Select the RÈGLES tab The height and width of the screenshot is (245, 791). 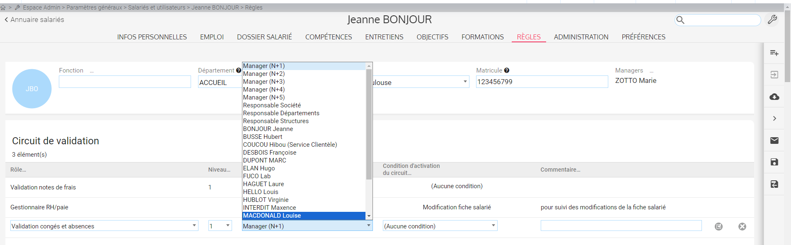coord(529,37)
